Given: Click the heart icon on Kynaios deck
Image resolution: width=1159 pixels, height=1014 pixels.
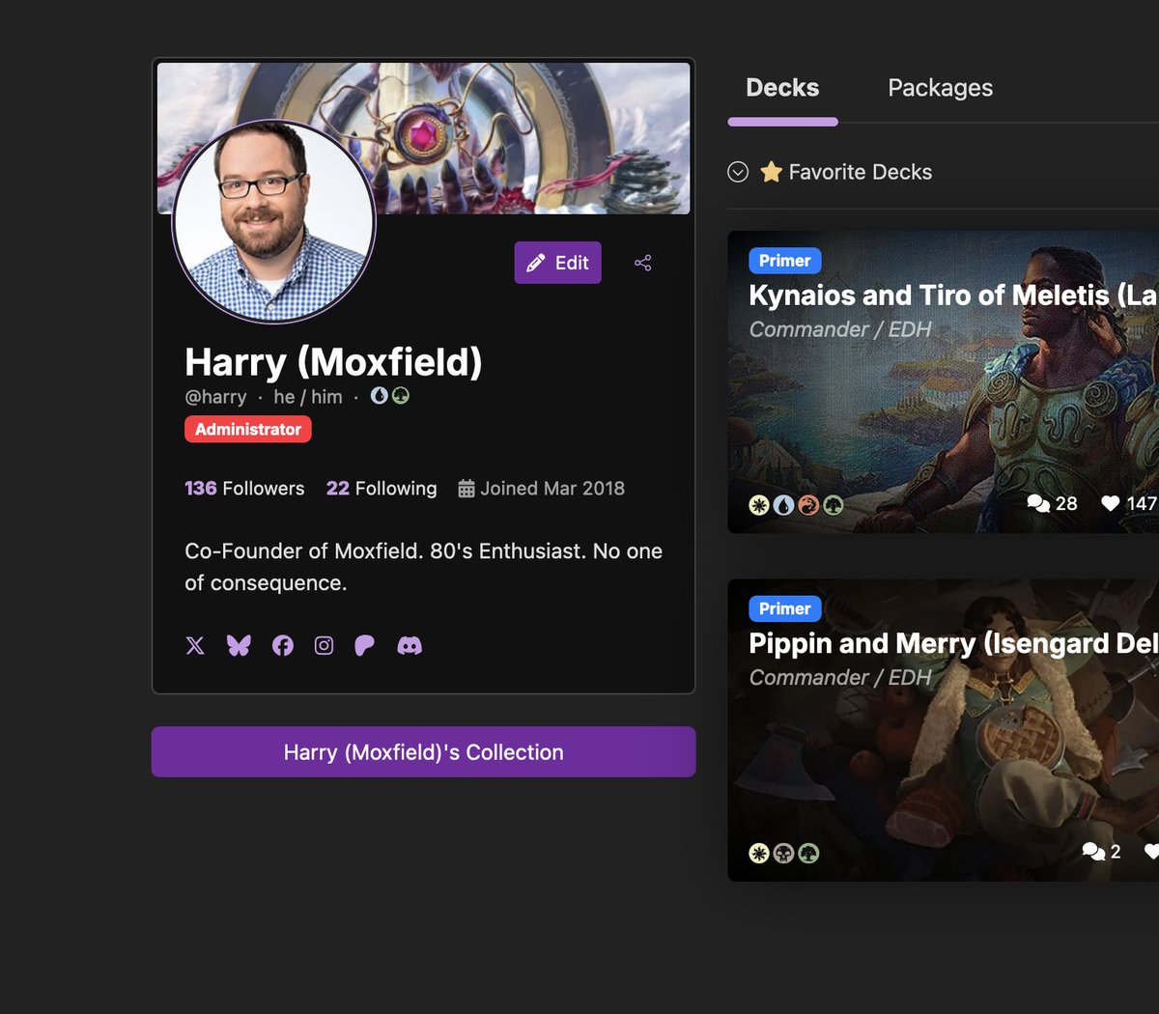Looking at the screenshot, I should 1111,503.
